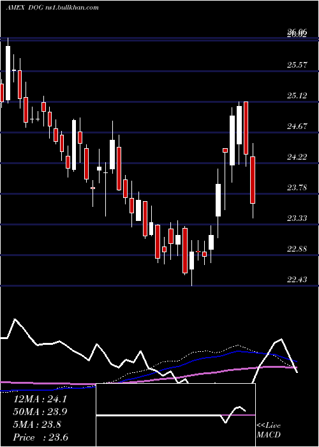Select the AMEX DOG chart title text
Viewport: 319px width, 447px height.
52,7
